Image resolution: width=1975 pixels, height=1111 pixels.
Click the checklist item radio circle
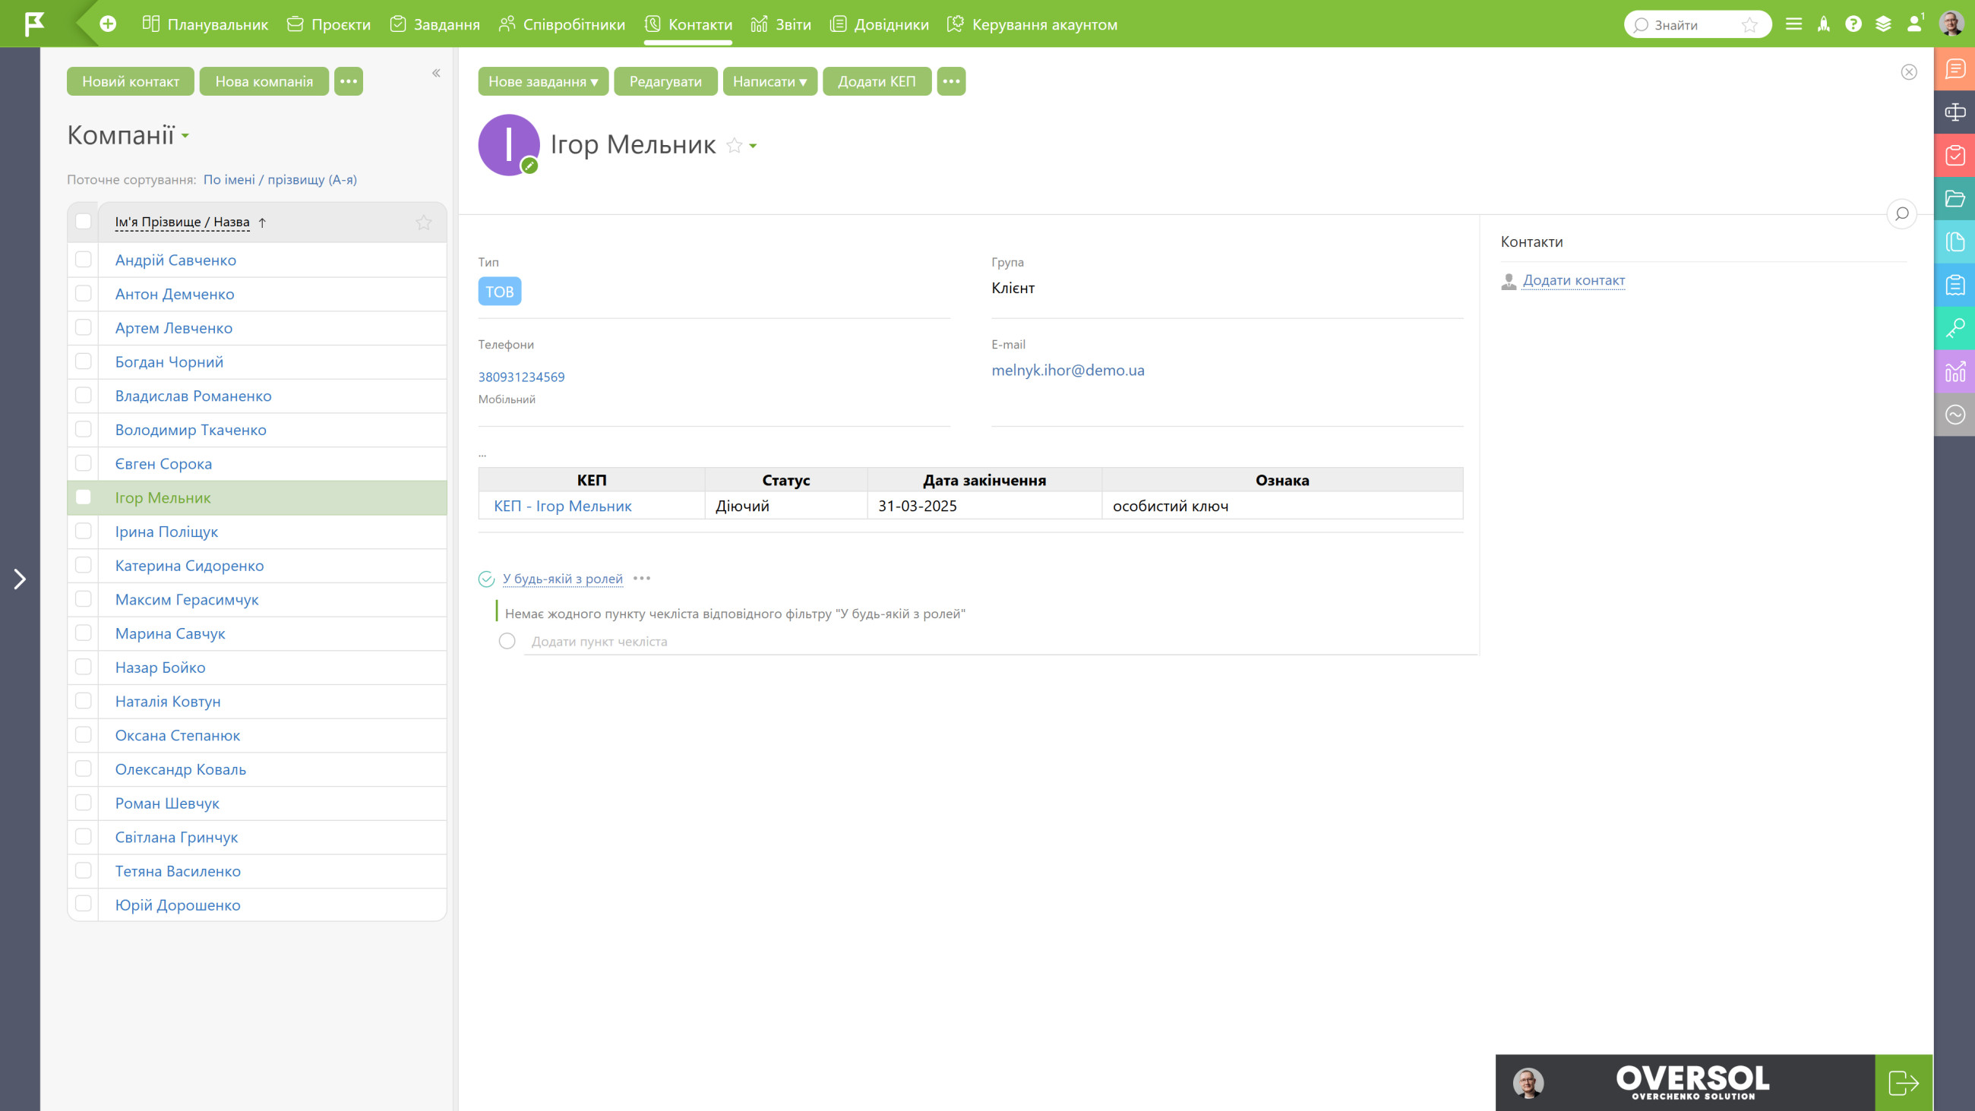coord(507,641)
